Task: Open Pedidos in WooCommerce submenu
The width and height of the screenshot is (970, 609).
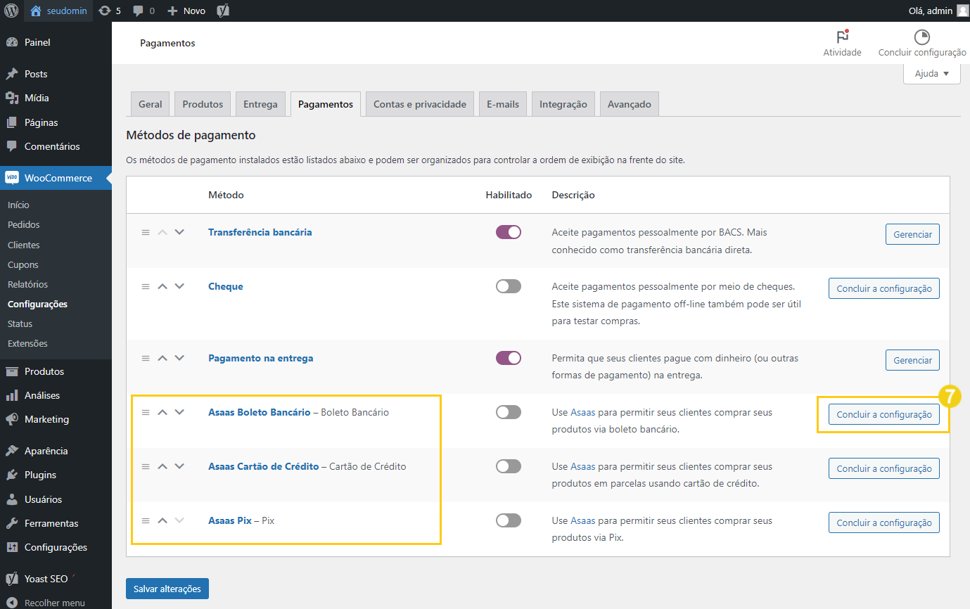Action: pyautogui.click(x=24, y=225)
